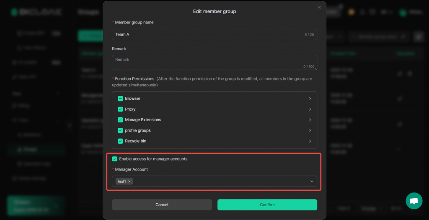Viewport: 429px width, 220px height.
Task: Uncheck the Manage Extensions checkbox
Action: click(120, 120)
